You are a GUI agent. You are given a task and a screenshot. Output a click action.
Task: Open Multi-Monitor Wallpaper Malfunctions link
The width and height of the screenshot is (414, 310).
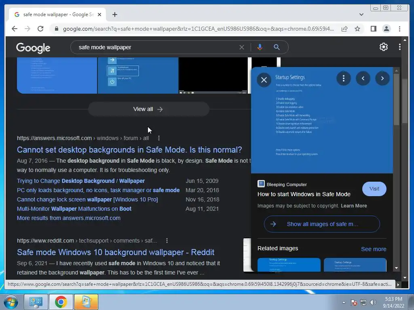coord(74,209)
